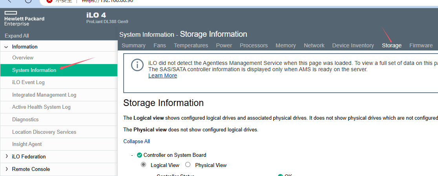Expand the Remote Console section
This screenshot has width=438, height=176.
click(7, 169)
